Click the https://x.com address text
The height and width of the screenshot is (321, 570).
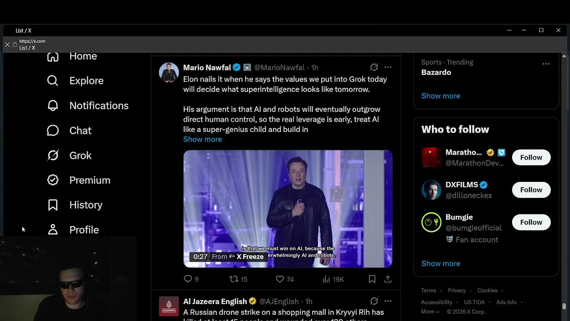point(33,41)
